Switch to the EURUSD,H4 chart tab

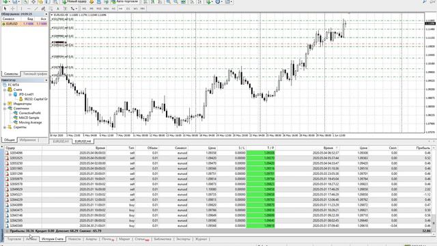(x=83, y=141)
